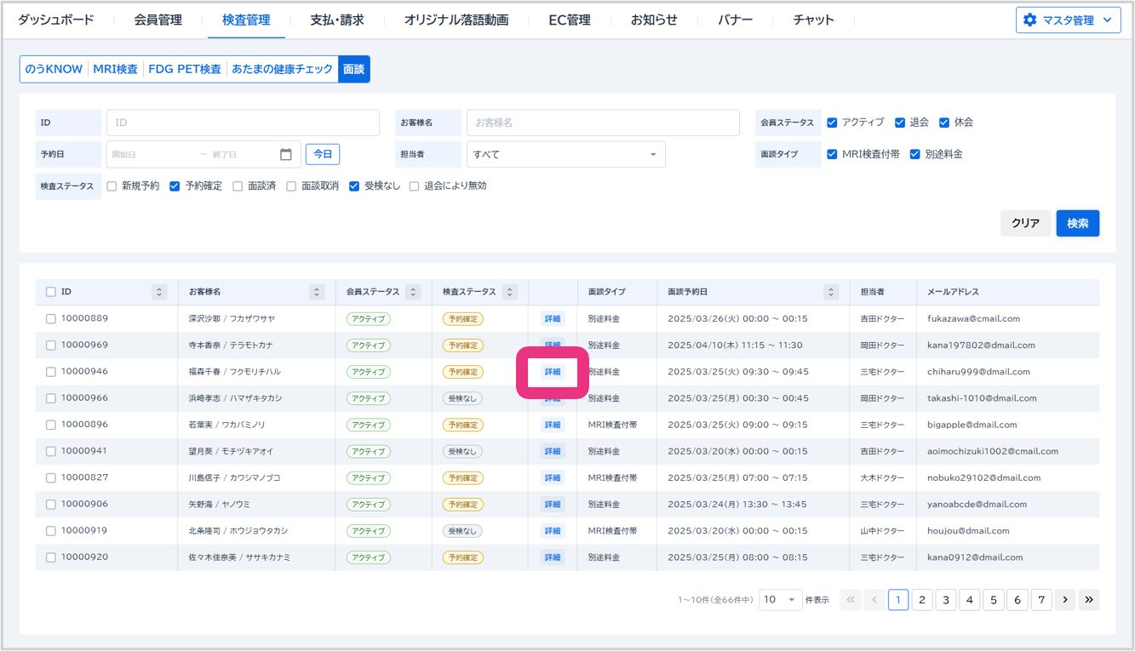The image size is (1135, 651).
Task: Sort by 面談予約日 column sort icon
Action: [x=831, y=292]
